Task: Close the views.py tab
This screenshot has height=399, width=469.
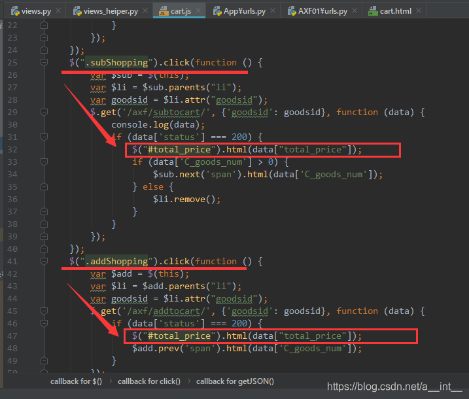Action: tap(58, 10)
